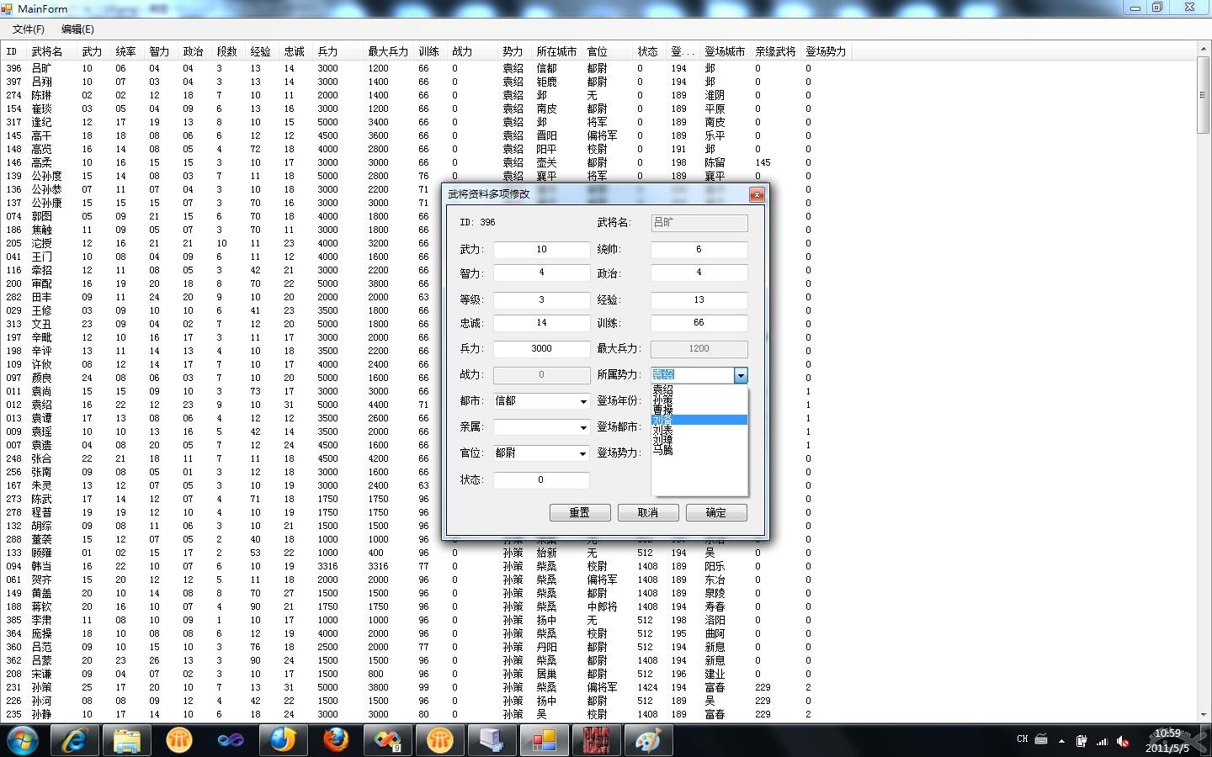Click the 重置 button

pos(579,512)
